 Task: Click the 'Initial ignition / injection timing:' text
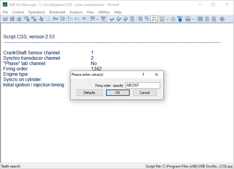coord(34,85)
